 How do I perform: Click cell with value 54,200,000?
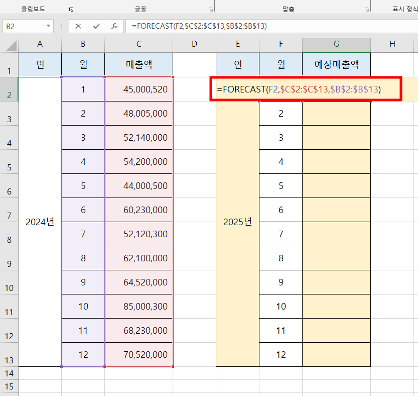138,161
